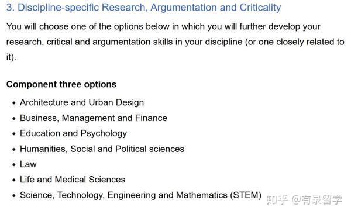This screenshot has width=351, height=214.
Task: Click the 知乎 logo in the watermark
Action: [277, 200]
